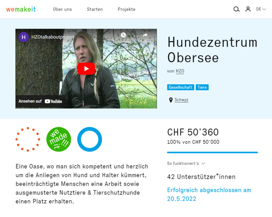Select the Gesellschaft category tag
Screen dimensions: 272x217
click(181, 87)
